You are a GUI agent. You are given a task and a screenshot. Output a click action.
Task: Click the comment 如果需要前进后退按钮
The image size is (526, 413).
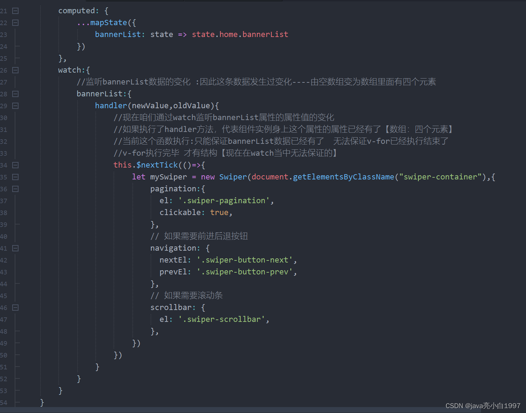[199, 236]
